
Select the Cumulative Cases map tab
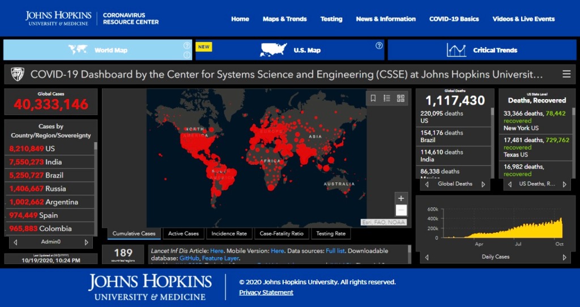(134, 233)
